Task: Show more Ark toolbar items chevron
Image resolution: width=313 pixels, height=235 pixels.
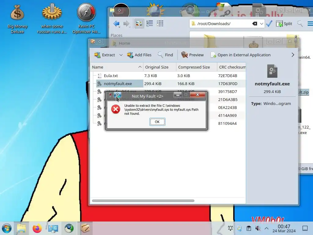Action: click(x=293, y=55)
